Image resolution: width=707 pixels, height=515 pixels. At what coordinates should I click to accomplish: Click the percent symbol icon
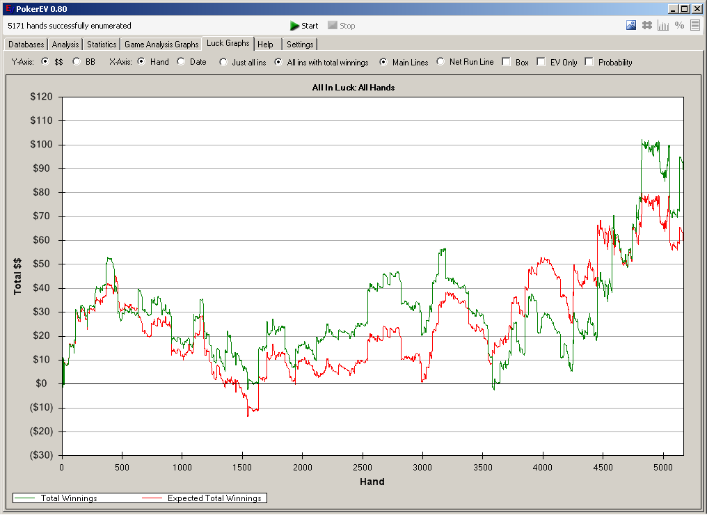679,26
